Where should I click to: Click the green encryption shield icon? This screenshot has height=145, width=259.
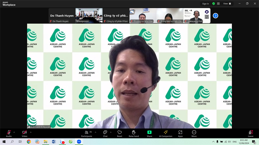click(x=213, y=4)
